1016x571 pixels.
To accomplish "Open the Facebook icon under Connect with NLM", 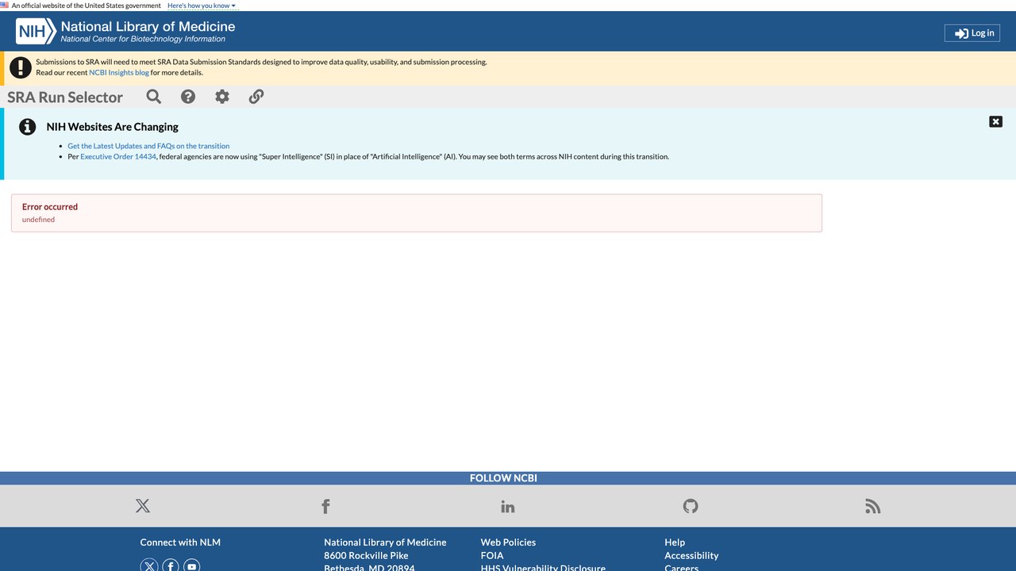I will click(171, 565).
